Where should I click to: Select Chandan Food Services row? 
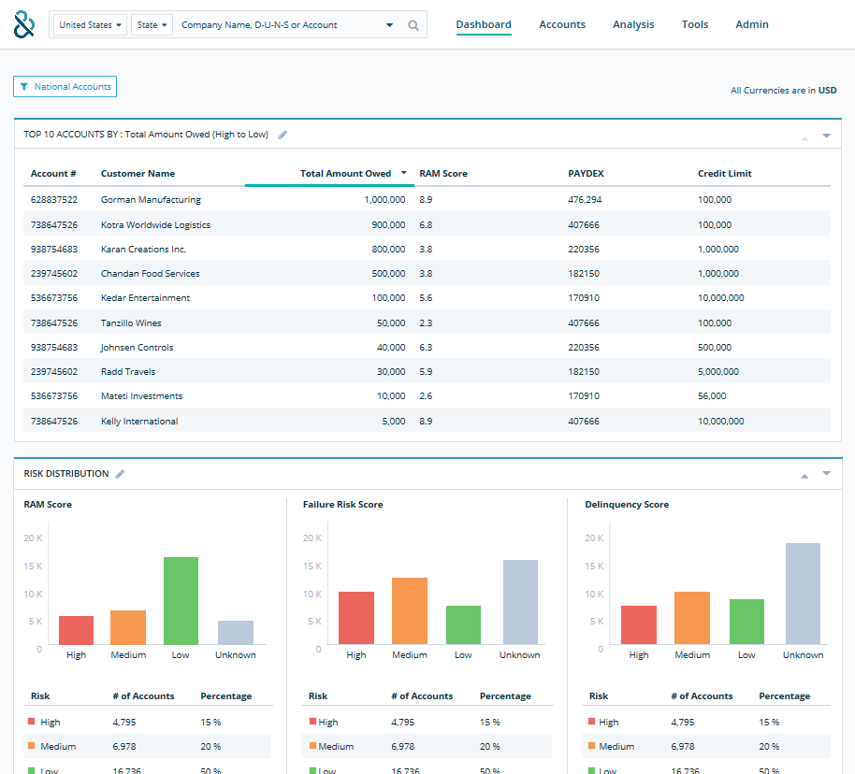[427, 274]
